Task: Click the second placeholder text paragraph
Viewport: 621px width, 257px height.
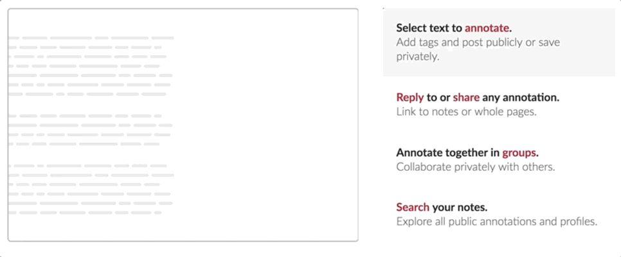Action: [x=91, y=130]
